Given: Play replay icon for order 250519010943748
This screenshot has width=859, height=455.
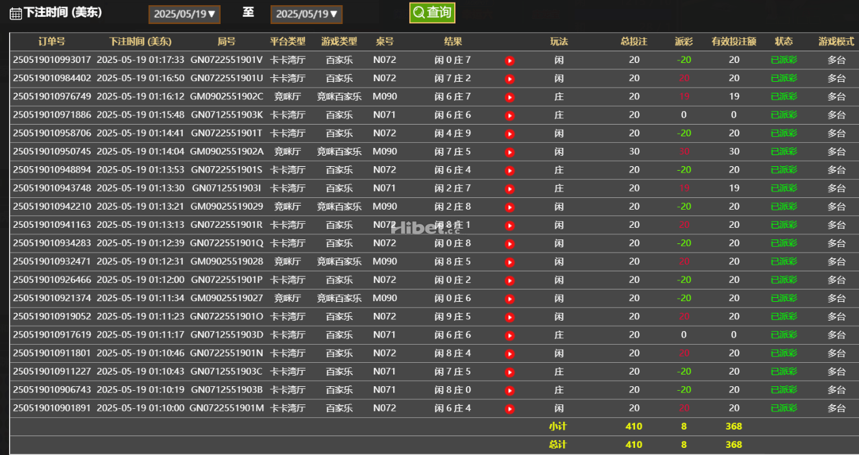Looking at the screenshot, I should coord(510,189).
